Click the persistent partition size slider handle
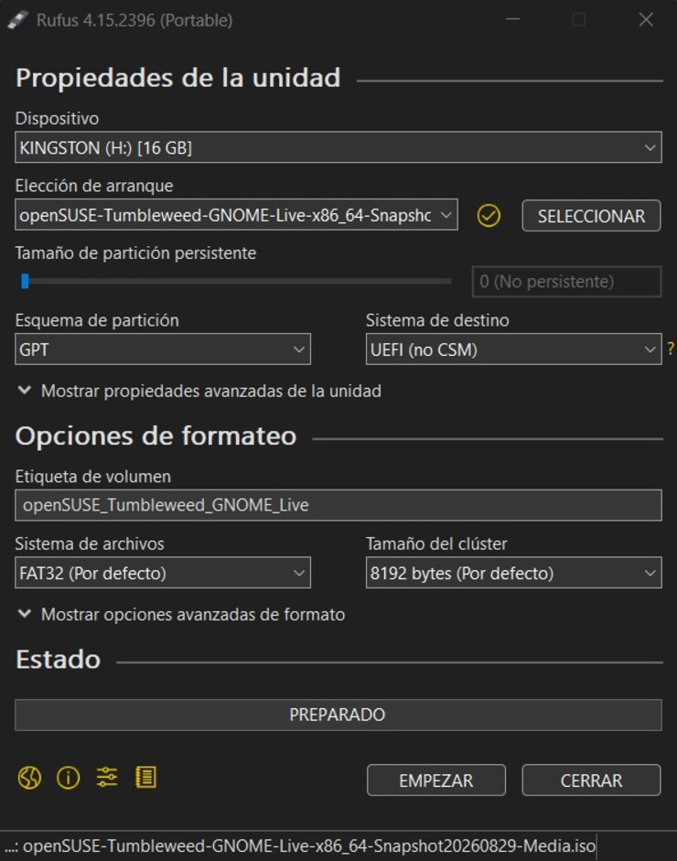 coord(25,281)
